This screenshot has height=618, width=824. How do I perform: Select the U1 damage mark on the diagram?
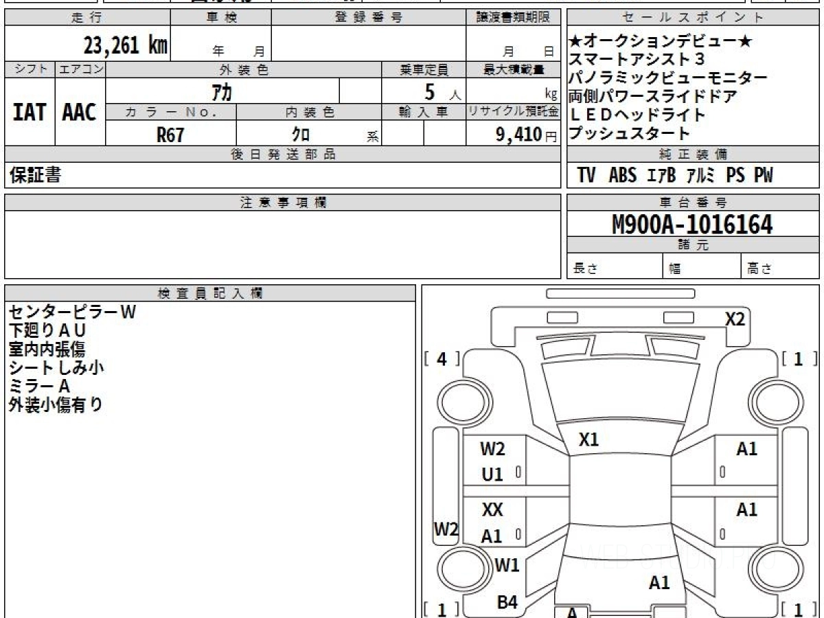[x=492, y=474]
